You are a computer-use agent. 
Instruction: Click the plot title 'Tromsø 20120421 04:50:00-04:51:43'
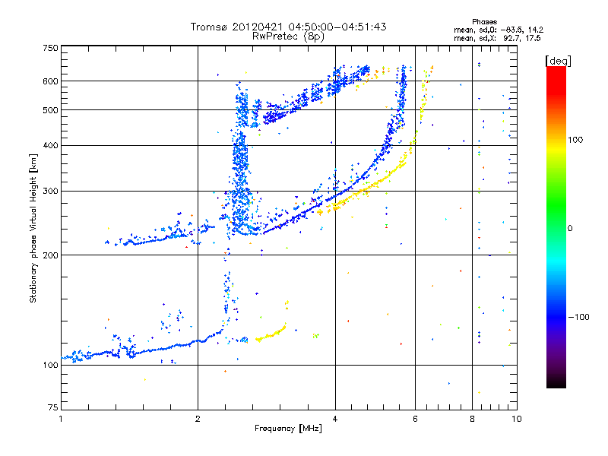(x=288, y=27)
